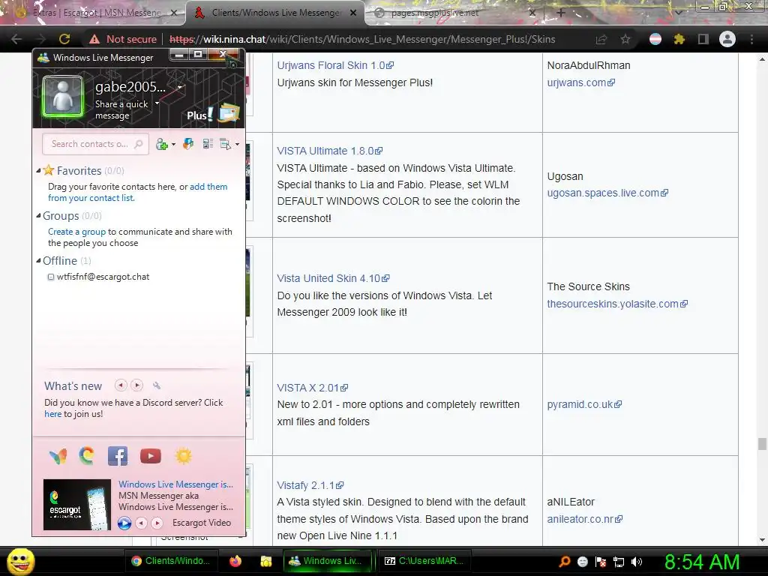Click the network tray icon
The image size is (768, 576).
(x=619, y=562)
